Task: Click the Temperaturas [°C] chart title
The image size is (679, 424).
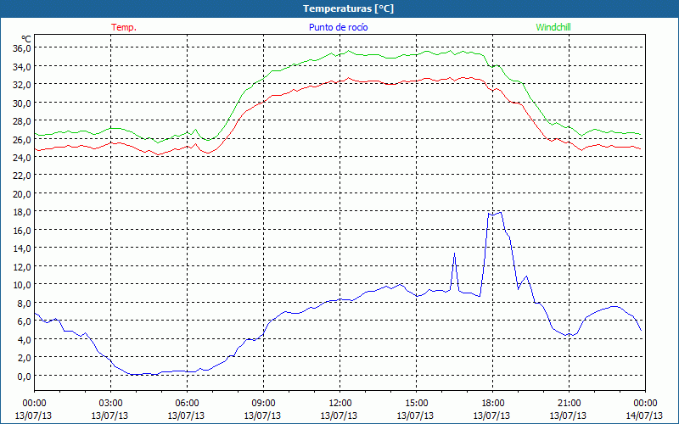Action: 348,8
